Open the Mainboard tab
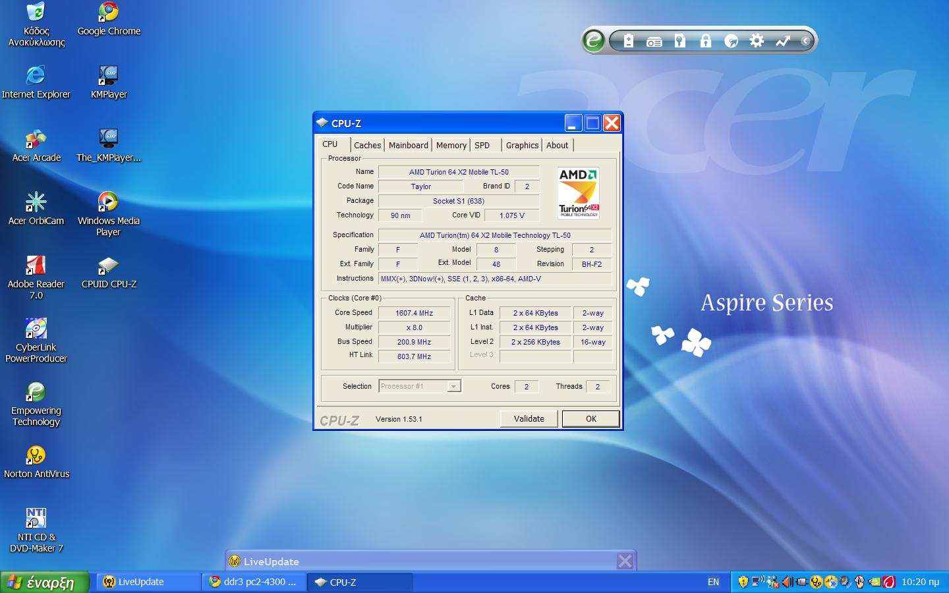 point(408,145)
